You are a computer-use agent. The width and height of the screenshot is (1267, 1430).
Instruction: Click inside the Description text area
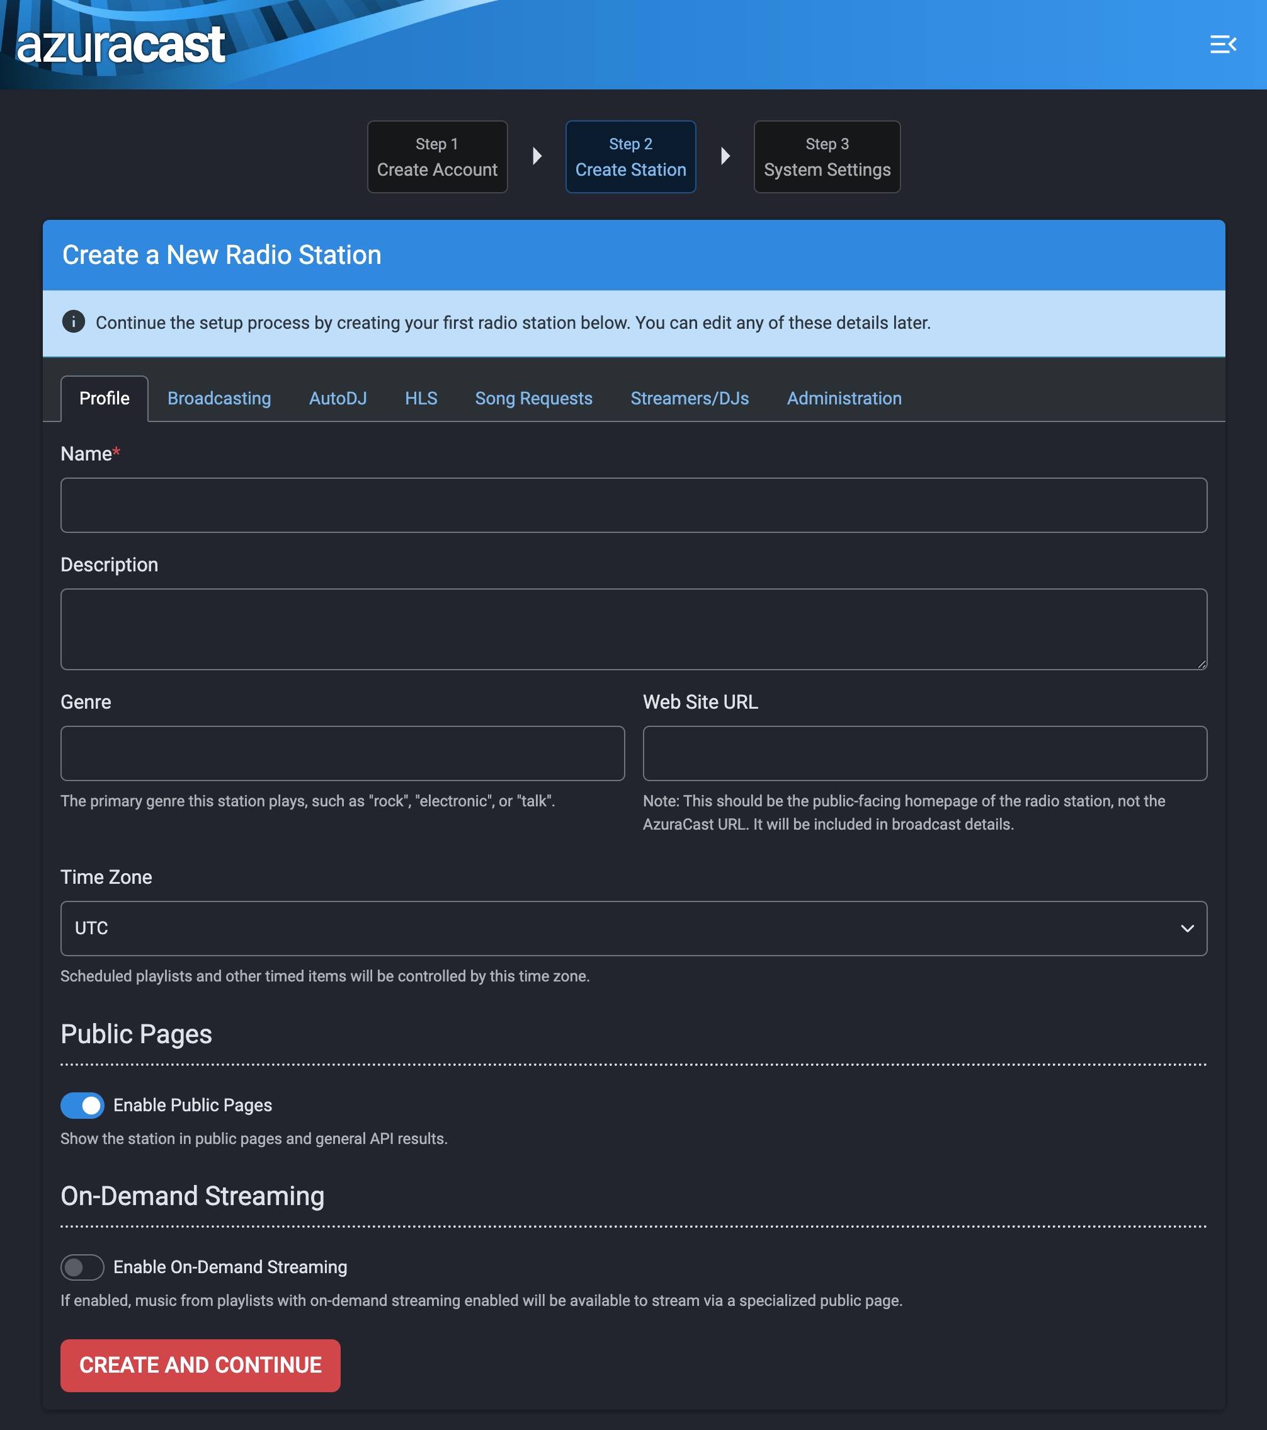(x=633, y=628)
